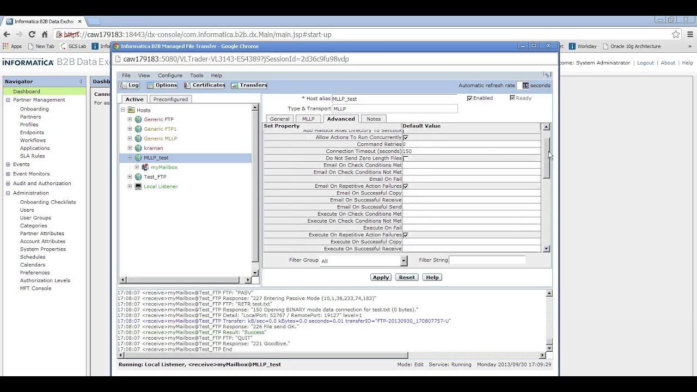The height and width of the screenshot is (392, 697).
Task: Toggle Do Not Send Zero Length Files
Action: (x=406, y=158)
